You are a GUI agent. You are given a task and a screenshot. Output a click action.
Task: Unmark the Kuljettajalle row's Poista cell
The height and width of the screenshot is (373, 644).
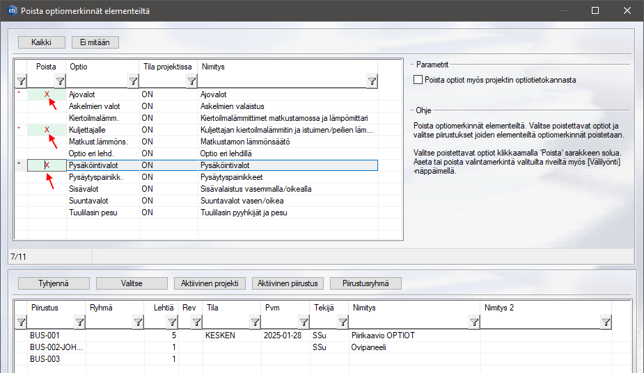point(47,130)
